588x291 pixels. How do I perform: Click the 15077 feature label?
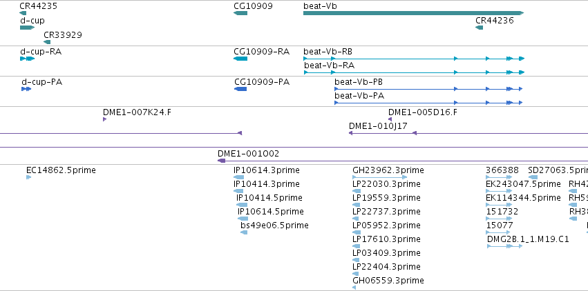[500, 225]
